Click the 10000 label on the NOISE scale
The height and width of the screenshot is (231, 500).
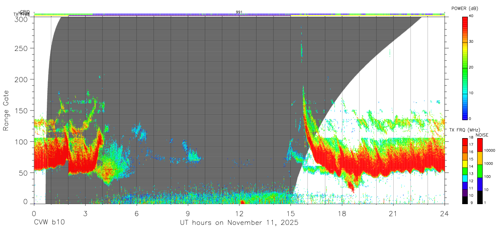(x=490, y=150)
